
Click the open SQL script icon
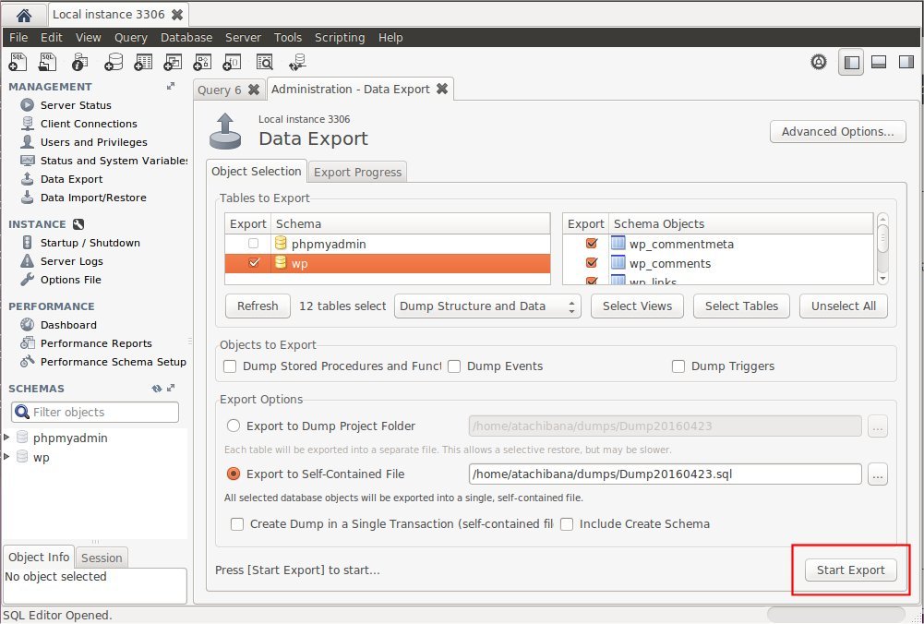pyautogui.click(x=47, y=61)
